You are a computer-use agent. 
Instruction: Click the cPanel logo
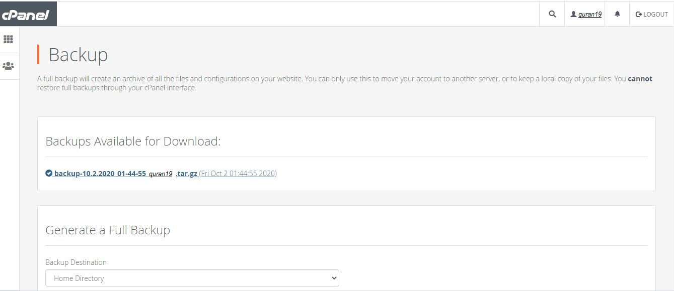tap(25, 15)
